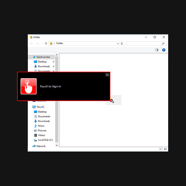The height and width of the screenshot is (186, 186).
Task: Click the refresh button beside address bar
Action: point(122,43)
